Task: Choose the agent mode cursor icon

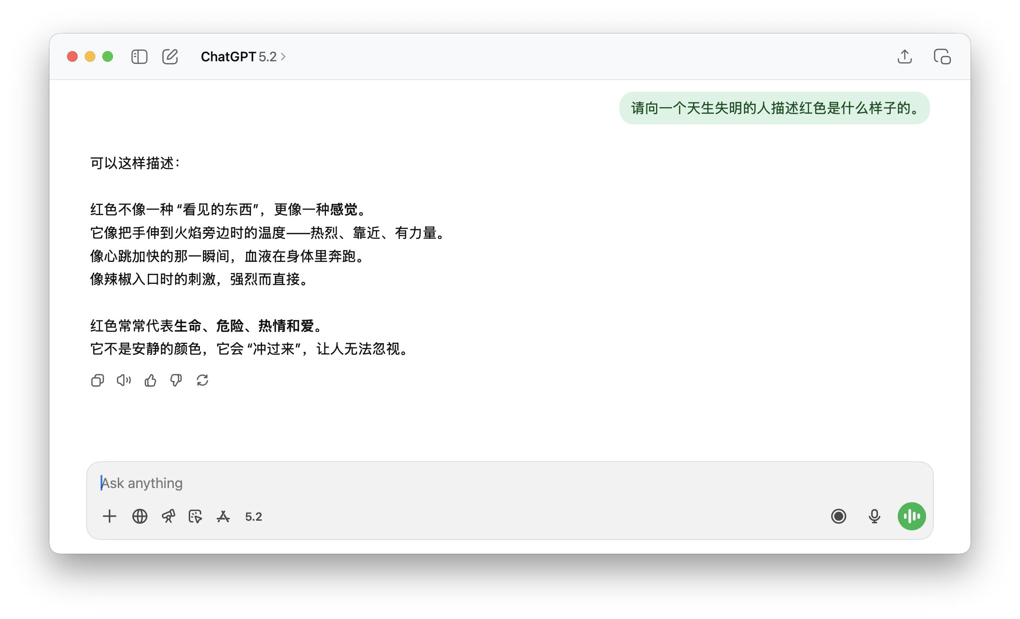Action: 195,516
